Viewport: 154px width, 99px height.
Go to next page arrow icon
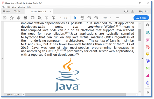(x=53, y=18)
